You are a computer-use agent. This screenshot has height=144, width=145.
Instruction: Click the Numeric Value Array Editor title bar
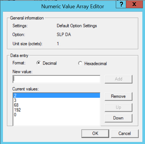click(72, 6)
